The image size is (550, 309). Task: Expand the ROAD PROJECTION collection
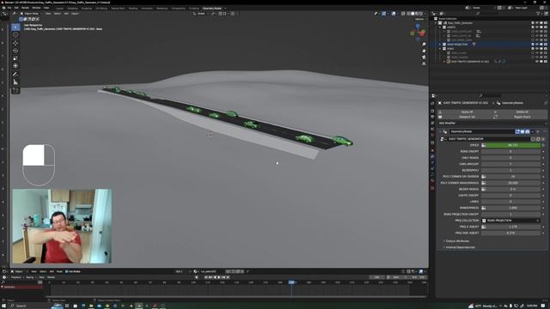[440, 45]
